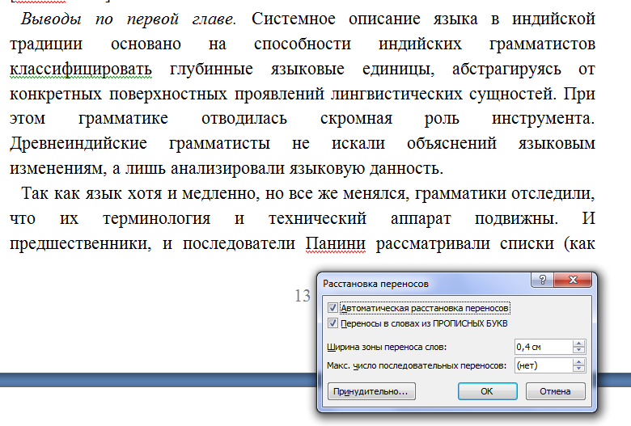Cancel the dialog with Отмена
631x426 pixels.
(555, 391)
